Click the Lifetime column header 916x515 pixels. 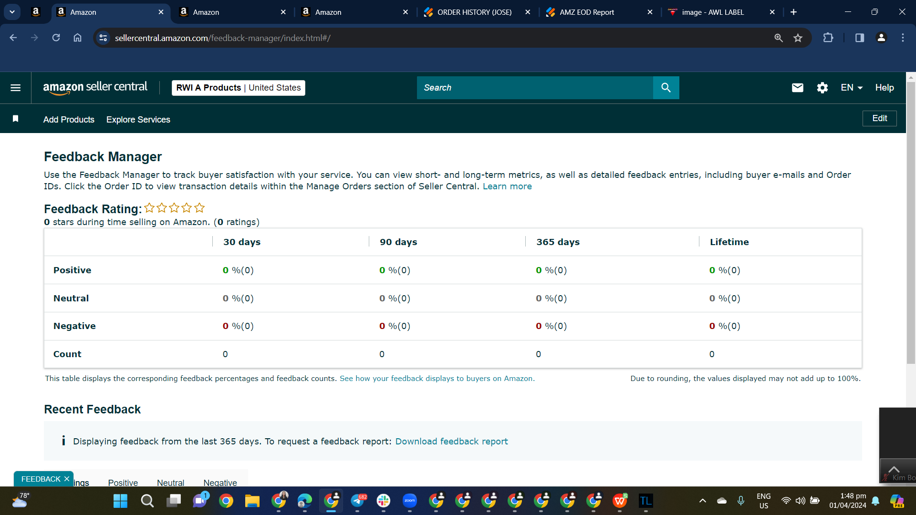[x=729, y=242]
